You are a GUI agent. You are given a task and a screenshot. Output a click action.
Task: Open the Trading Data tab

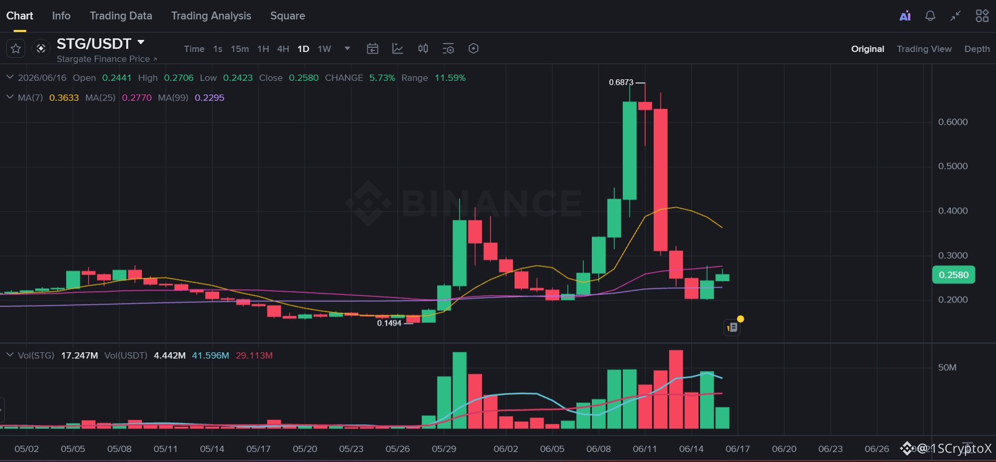click(121, 16)
